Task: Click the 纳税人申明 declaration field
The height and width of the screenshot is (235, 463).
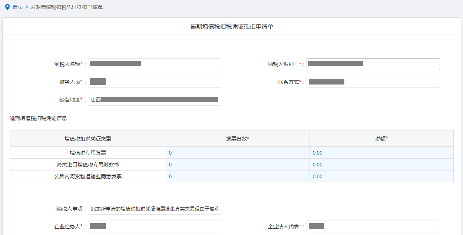Action: coord(154,209)
